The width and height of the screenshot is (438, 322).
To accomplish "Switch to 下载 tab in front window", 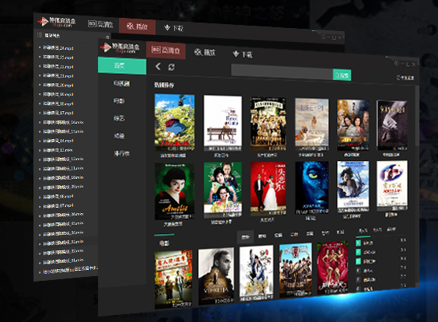I will tap(243, 54).
